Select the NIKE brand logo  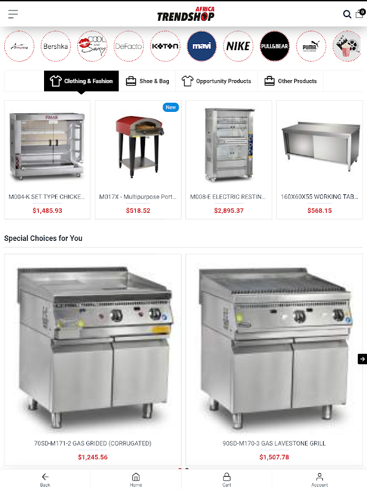238,46
